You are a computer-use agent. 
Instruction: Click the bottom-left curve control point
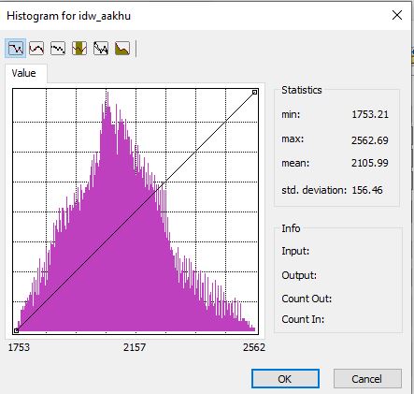[16, 330]
